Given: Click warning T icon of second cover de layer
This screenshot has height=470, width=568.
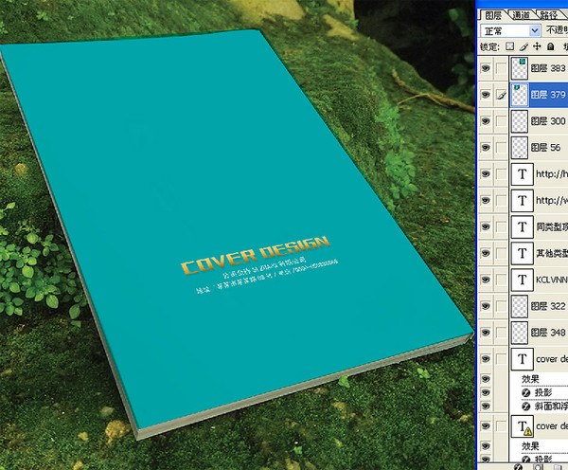Looking at the screenshot, I should pos(522,426).
